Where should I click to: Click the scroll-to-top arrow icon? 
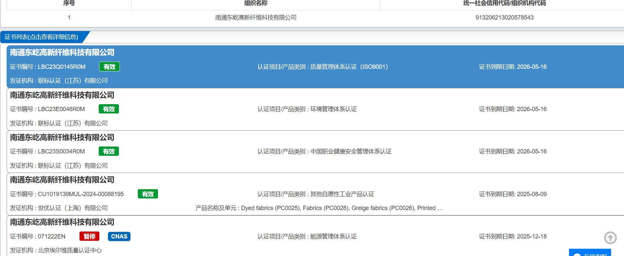tap(610, 237)
